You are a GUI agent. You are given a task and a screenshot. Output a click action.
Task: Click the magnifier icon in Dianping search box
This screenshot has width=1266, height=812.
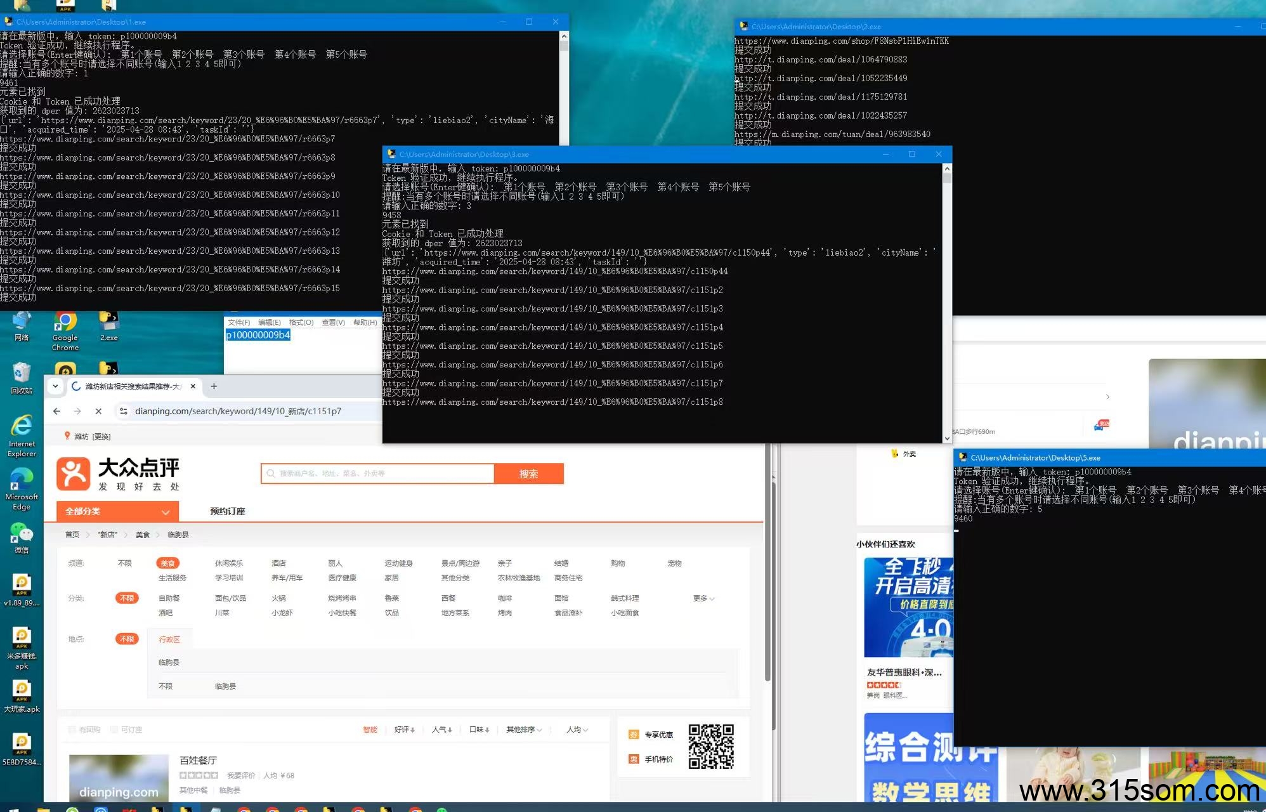(x=271, y=473)
